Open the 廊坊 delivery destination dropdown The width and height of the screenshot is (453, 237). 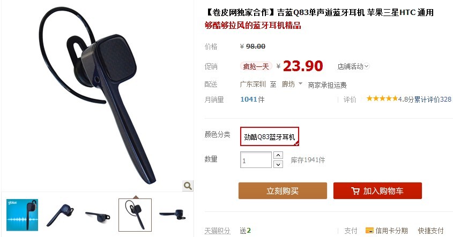pos(292,84)
